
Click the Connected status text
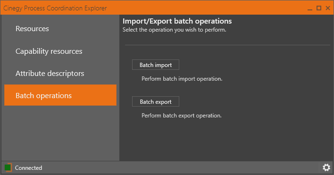pyautogui.click(x=29, y=168)
